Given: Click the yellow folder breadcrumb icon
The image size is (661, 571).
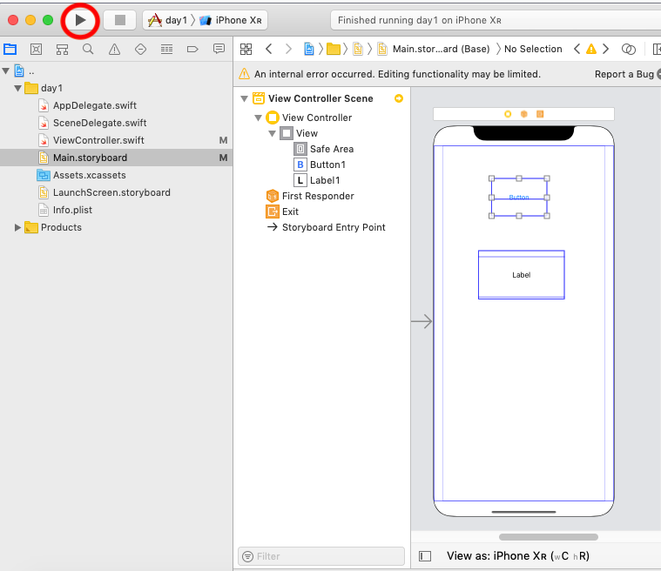Looking at the screenshot, I should pos(334,50).
